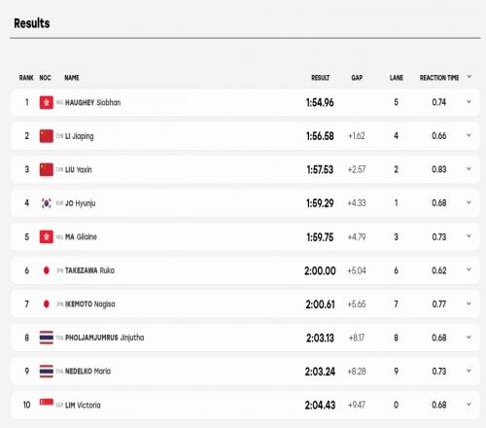Expand JO Hyunju's row details chevron
The image size is (486, 428).
point(469,202)
